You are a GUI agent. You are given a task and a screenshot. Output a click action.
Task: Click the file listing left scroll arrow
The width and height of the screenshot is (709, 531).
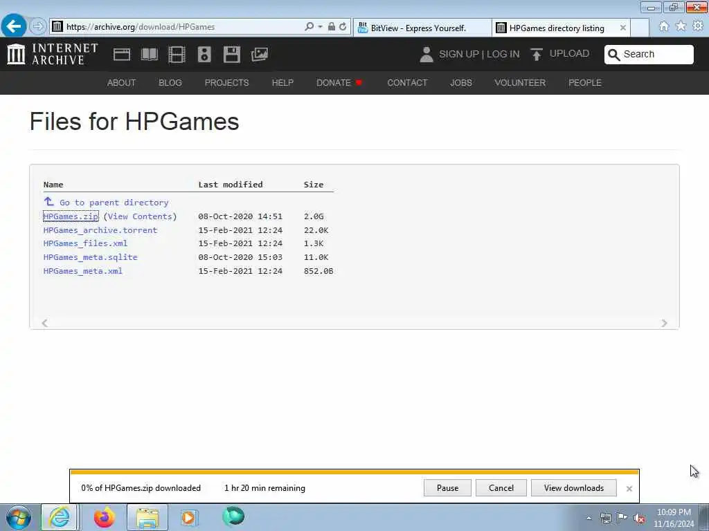(x=45, y=323)
